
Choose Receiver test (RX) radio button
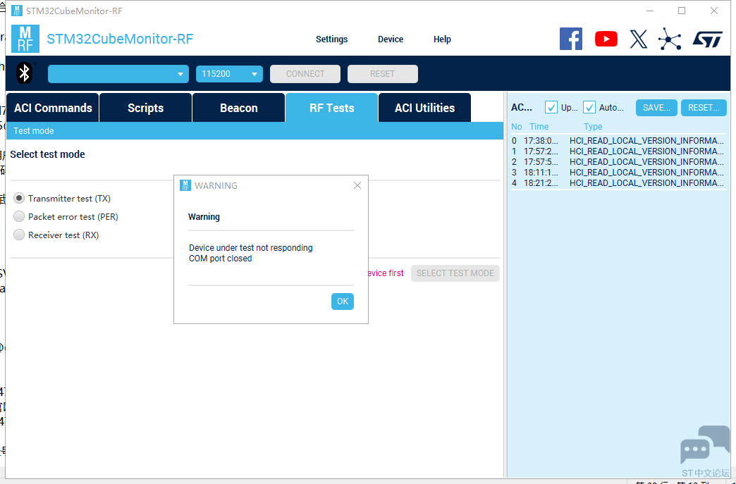tap(20, 235)
